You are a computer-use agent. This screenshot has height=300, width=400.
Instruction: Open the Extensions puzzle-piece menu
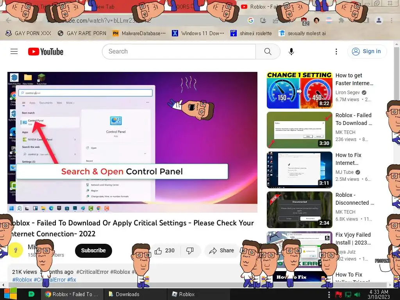[341, 20]
